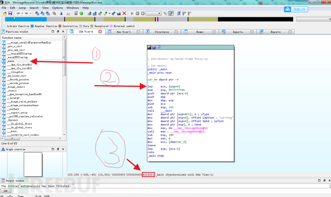Open the Jump menu

point(22,8)
